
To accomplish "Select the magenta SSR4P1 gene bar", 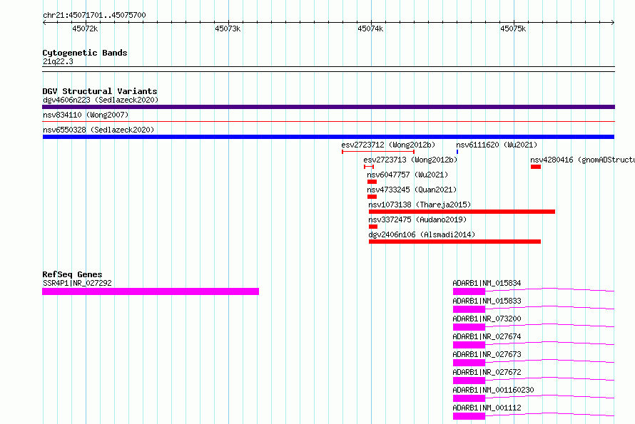I will [151, 291].
